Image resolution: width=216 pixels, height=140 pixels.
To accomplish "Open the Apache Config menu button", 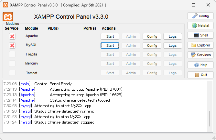I will [152, 36].
